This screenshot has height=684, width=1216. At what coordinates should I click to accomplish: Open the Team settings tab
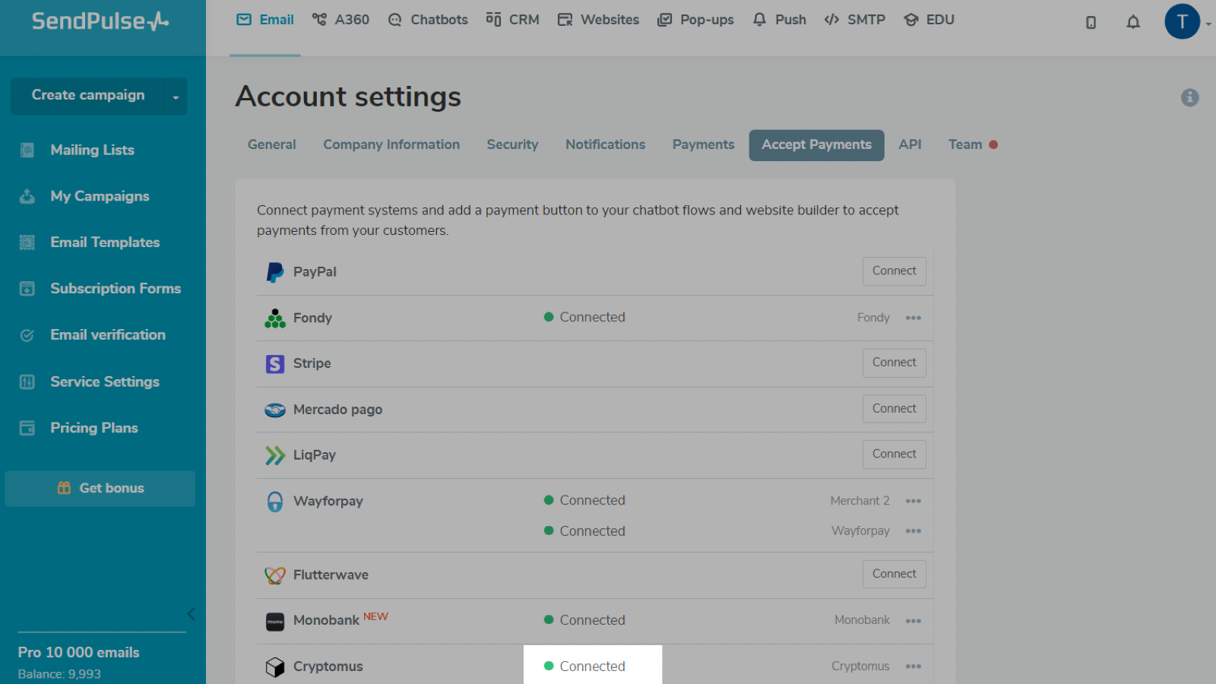pos(965,144)
